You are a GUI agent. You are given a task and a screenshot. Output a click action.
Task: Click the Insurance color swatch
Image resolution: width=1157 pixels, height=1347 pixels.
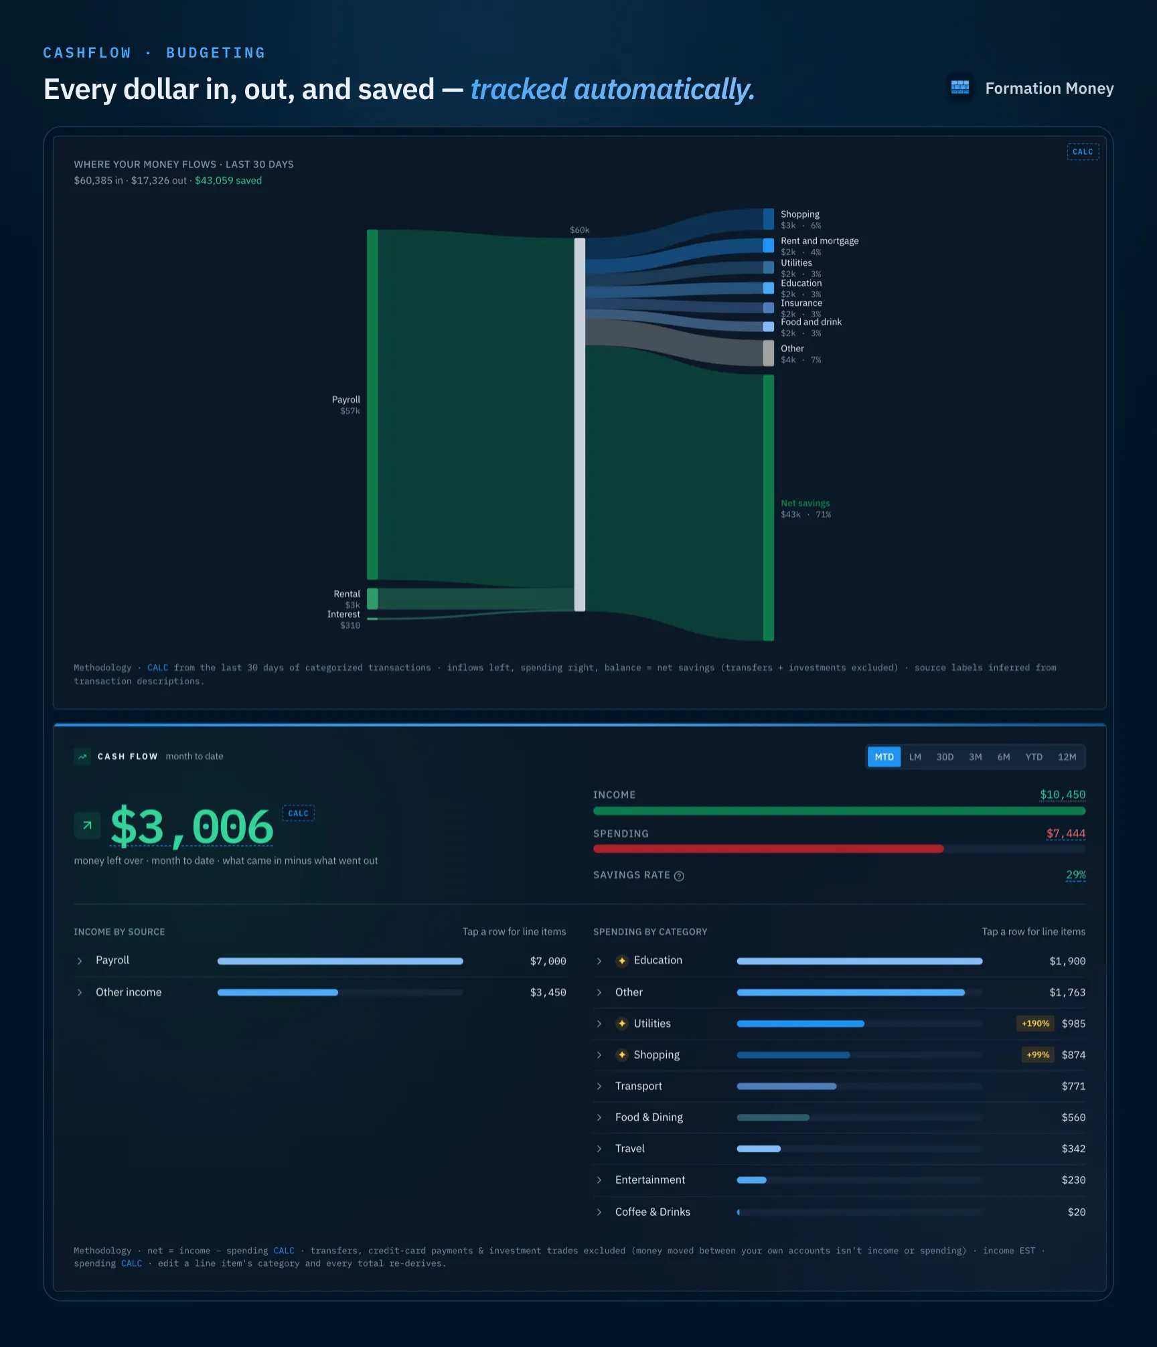tap(769, 308)
